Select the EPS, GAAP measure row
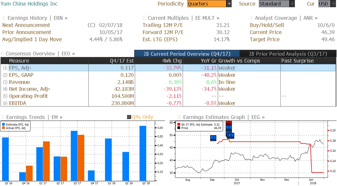 click(x=168, y=75)
